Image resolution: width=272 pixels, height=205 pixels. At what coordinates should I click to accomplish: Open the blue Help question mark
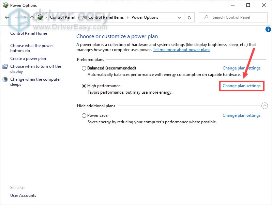click(268, 29)
